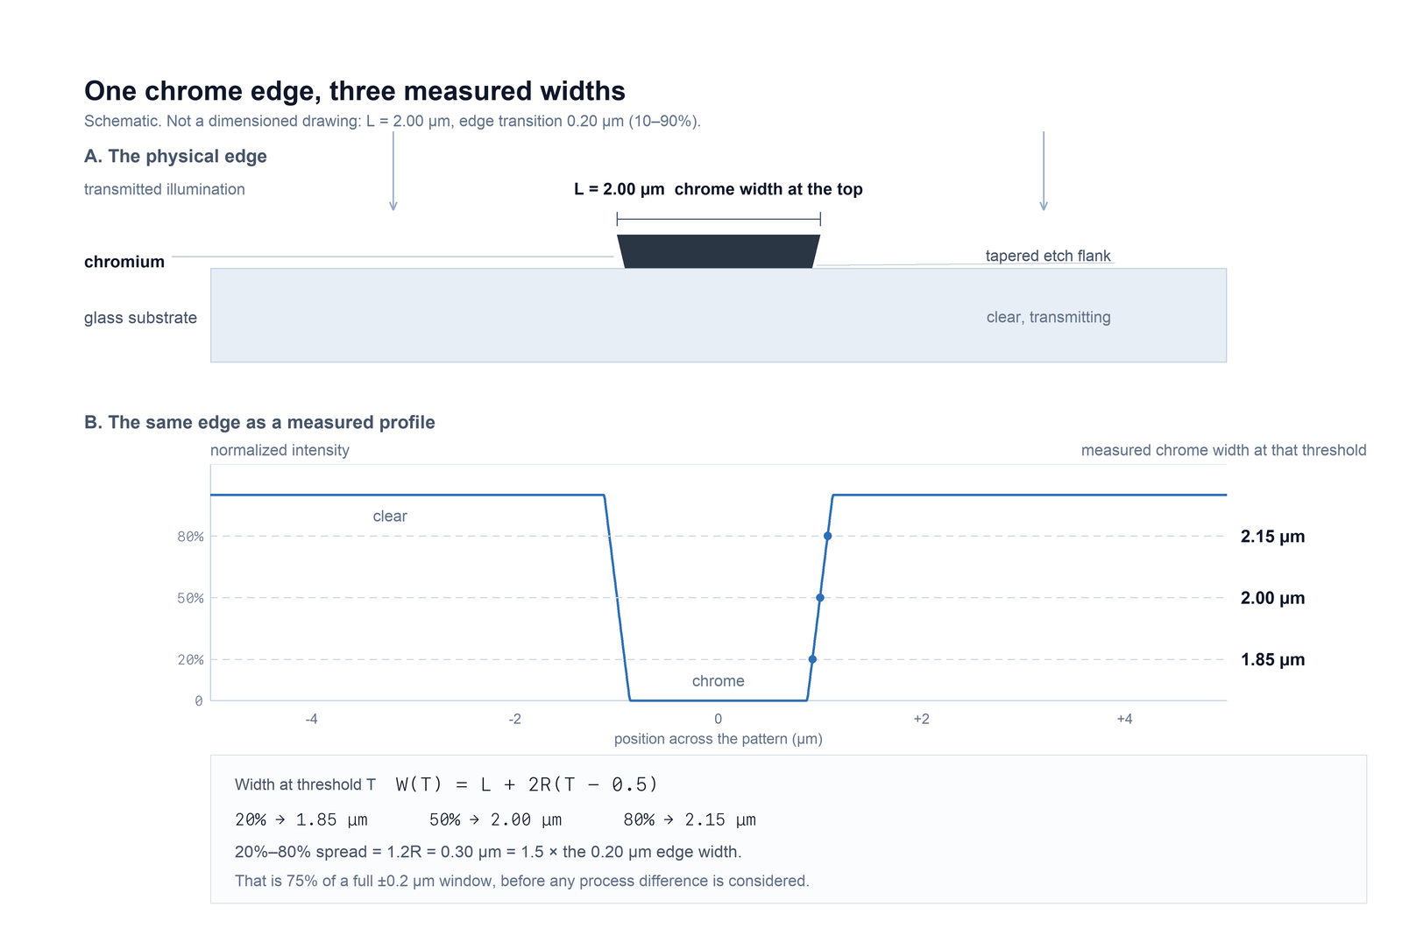Click the W(T) = L + 2R(T − 0.5) formula
Screen dimensions: 1402x949
[x=527, y=784]
